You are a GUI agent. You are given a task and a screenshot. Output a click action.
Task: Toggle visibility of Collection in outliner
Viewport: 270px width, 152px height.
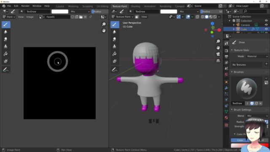tap(266, 21)
